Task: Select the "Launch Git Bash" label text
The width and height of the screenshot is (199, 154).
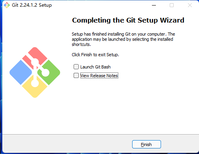Action: click(95, 67)
